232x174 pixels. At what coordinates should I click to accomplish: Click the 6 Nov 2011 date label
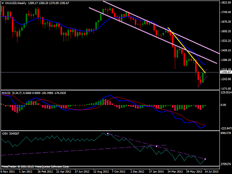click(x=7, y=172)
